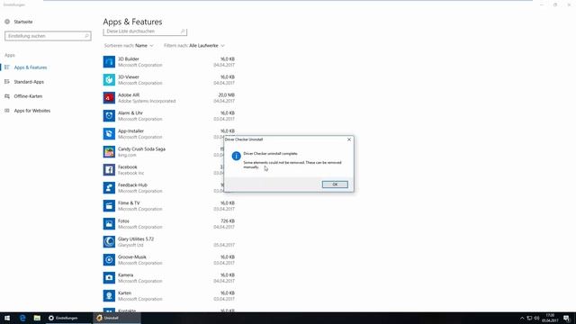Open the Filtern nach Alle Laufwerke dropdown
Viewport: 576px width, 324px height.
(x=194, y=46)
